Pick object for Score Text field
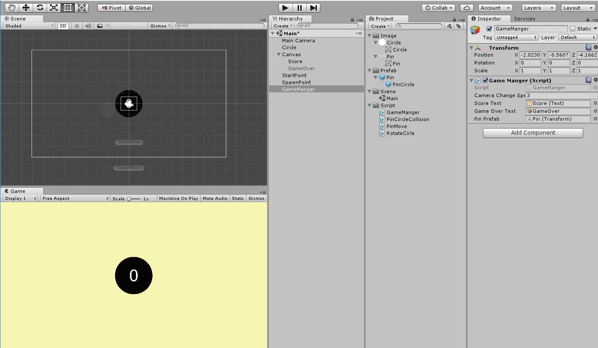 [x=595, y=103]
